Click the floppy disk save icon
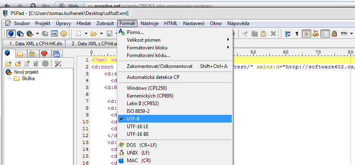The width and height of the screenshot is (355, 165). 109,34
